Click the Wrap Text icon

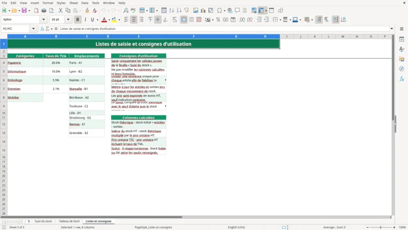click(175, 20)
